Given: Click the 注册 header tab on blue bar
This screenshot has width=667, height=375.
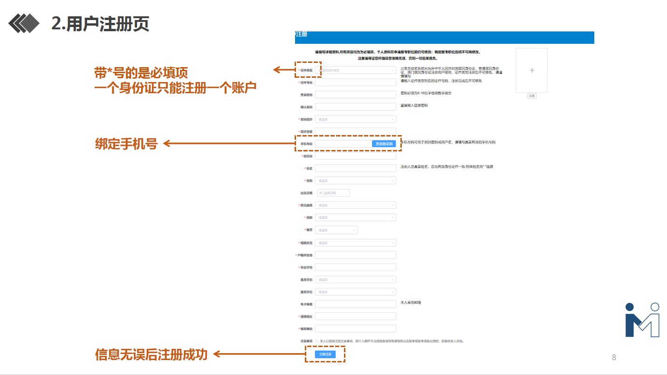Looking at the screenshot, I should click(x=301, y=34).
